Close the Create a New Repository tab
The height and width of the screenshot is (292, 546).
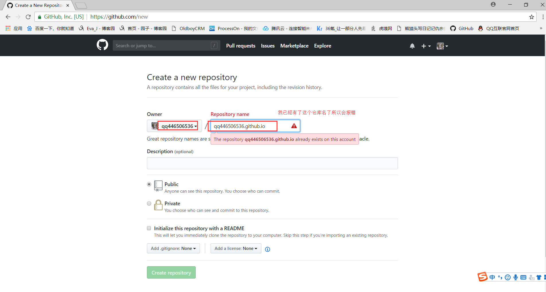pos(68,5)
